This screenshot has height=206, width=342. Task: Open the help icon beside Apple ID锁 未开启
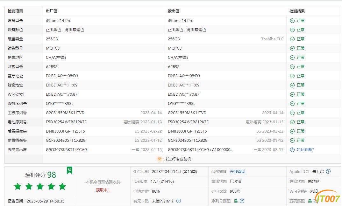point(328,171)
